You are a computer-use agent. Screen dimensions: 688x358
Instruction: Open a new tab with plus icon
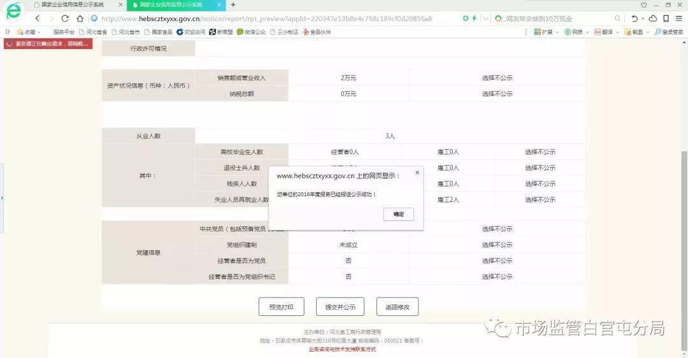[233, 5]
